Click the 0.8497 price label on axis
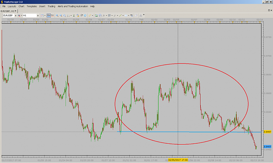The width and height of the screenshot is (273, 163). 268,132
